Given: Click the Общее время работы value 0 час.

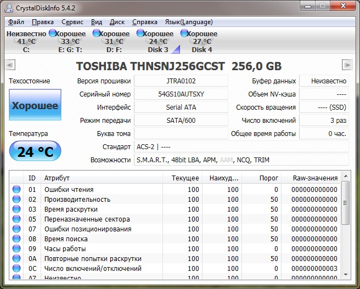Looking at the screenshot, I should pos(324,133).
